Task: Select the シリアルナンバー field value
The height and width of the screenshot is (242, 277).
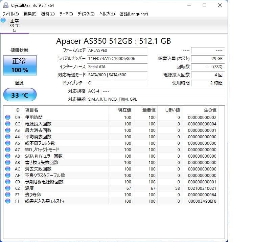Action: click(117, 59)
